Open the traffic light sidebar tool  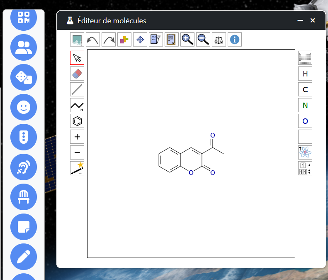click(x=24, y=137)
